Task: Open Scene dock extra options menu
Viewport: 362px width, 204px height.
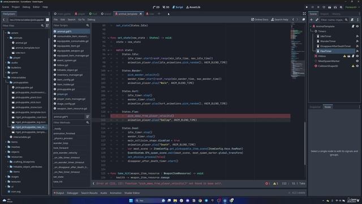Action: point(358,20)
